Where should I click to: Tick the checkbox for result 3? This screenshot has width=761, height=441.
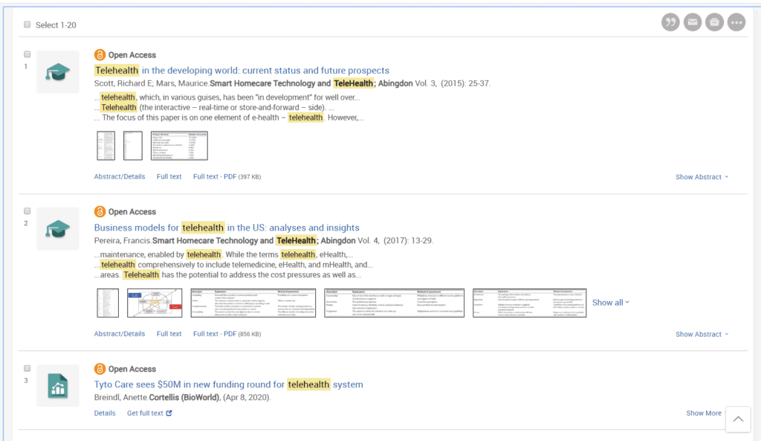coord(27,368)
